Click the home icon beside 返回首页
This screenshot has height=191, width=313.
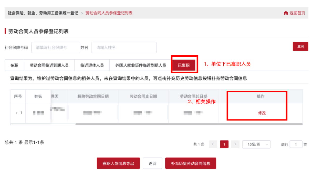coord(286,13)
